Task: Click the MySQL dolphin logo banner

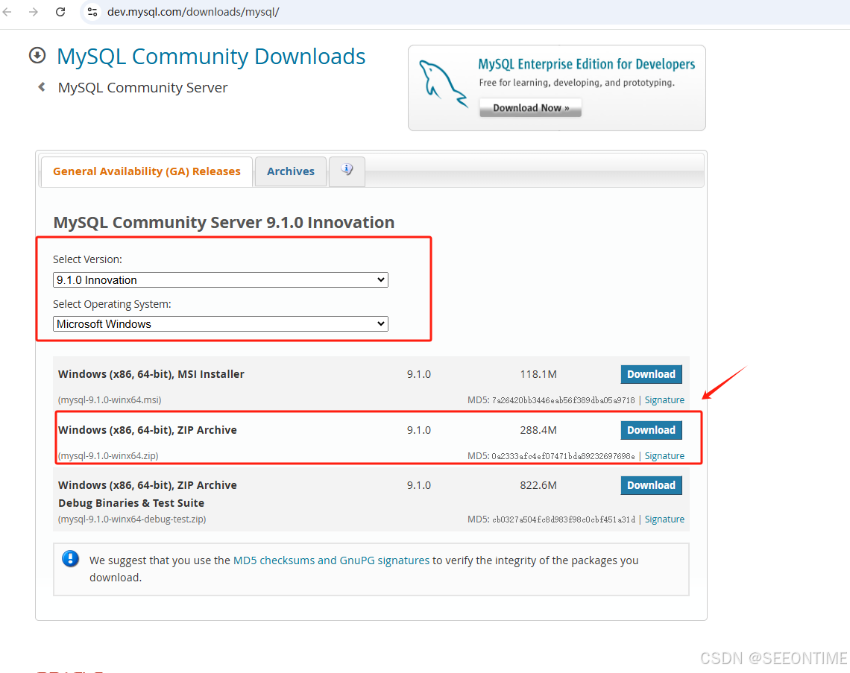Action: pos(442,84)
